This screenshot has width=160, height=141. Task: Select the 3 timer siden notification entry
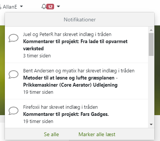[77, 45]
